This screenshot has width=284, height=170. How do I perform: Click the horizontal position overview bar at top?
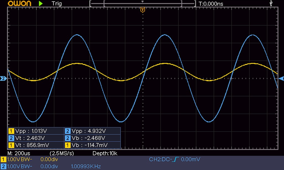click(x=143, y=4)
